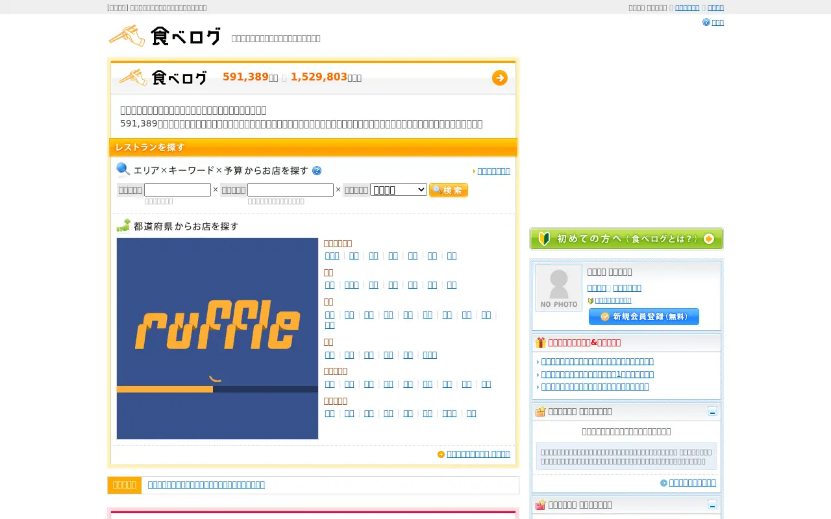Click the NO PHOTO avatar in the sidebar
Screen dimensions: 831x519
coord(559,288)
